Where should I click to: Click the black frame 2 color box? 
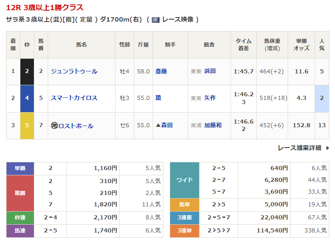pos(27,71)
